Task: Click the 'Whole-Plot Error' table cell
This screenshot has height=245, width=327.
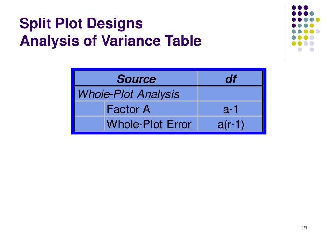Action: (x=151, y=124)
